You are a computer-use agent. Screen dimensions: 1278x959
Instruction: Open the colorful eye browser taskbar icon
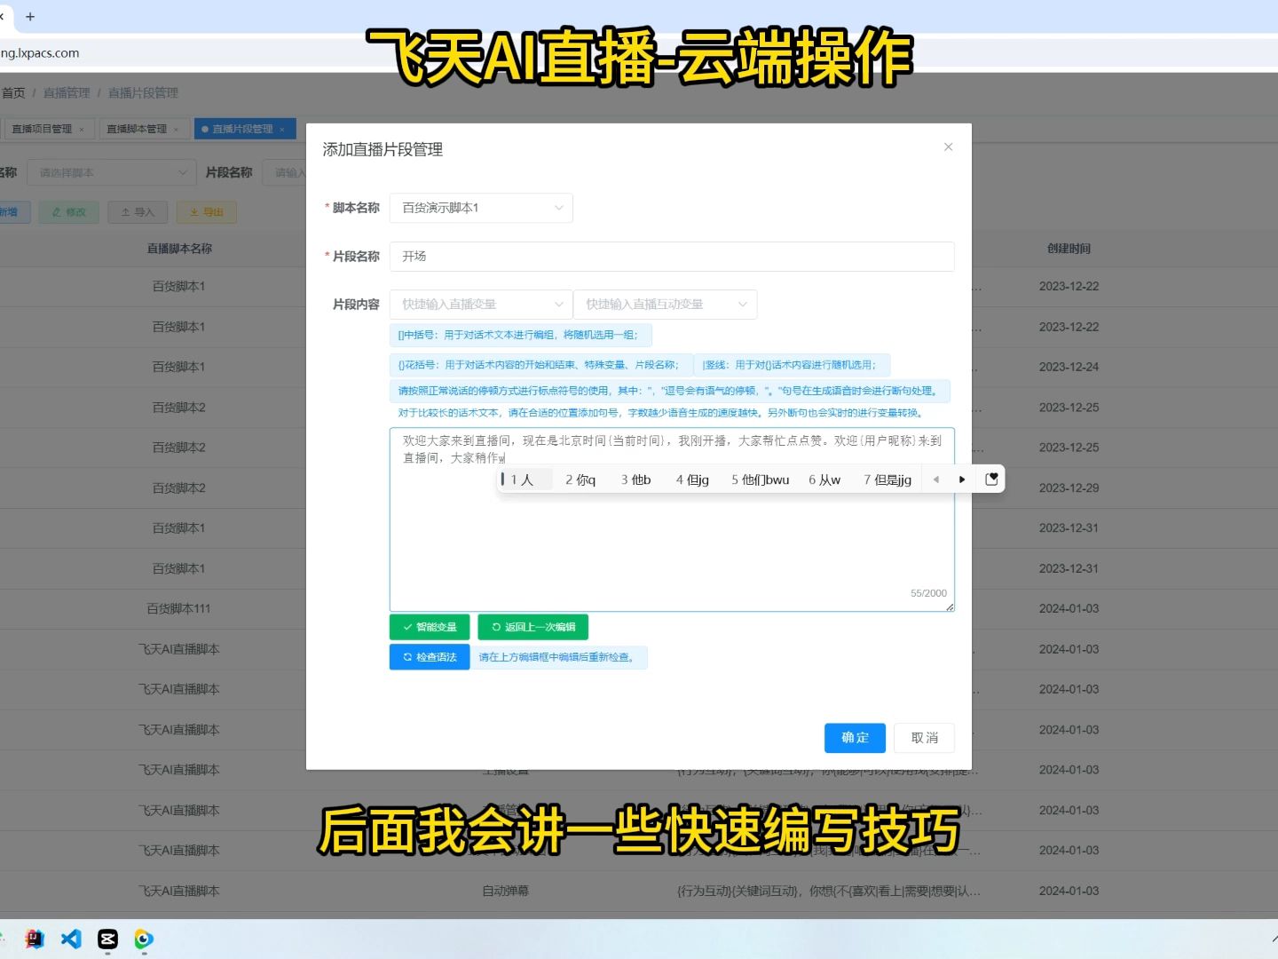point(144,939)
